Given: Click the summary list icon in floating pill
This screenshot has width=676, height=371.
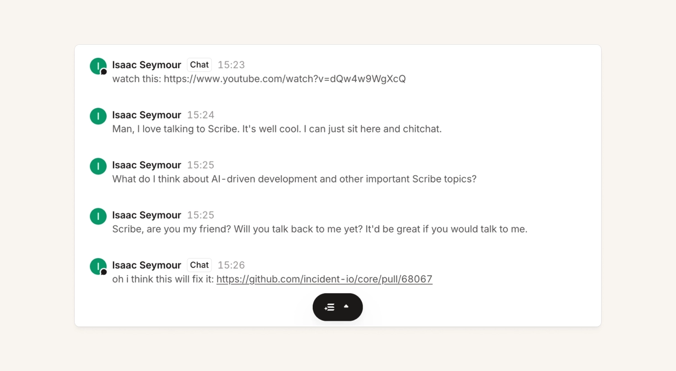Looking at the screenshot, I should 330,307.
